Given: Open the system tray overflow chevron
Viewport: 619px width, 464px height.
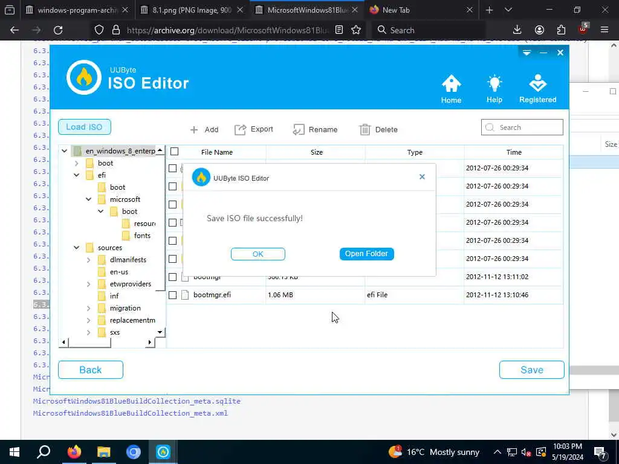Looking at the screenshot, I should coord(497,452).
